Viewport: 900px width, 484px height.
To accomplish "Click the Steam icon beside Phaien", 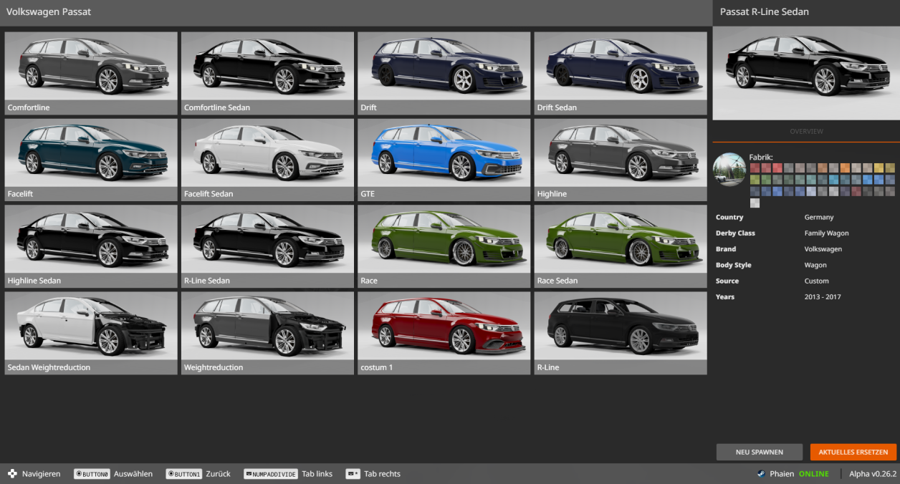I will [761, 474].
